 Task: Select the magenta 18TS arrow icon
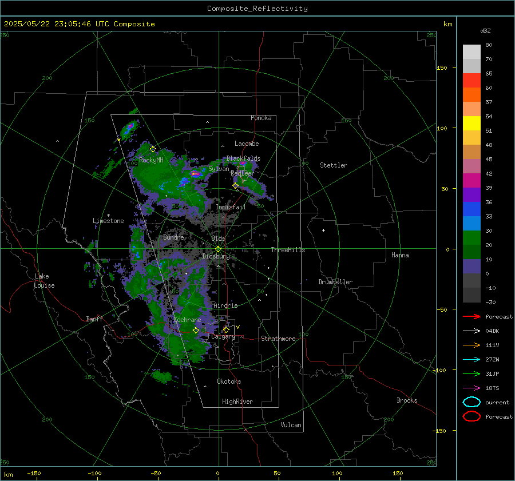coord(472,388)
